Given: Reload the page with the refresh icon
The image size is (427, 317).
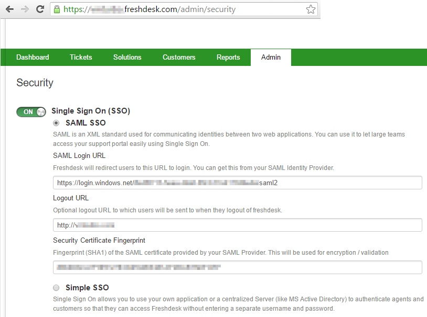Looking at the screenshot, I should (x=40, y=9).
